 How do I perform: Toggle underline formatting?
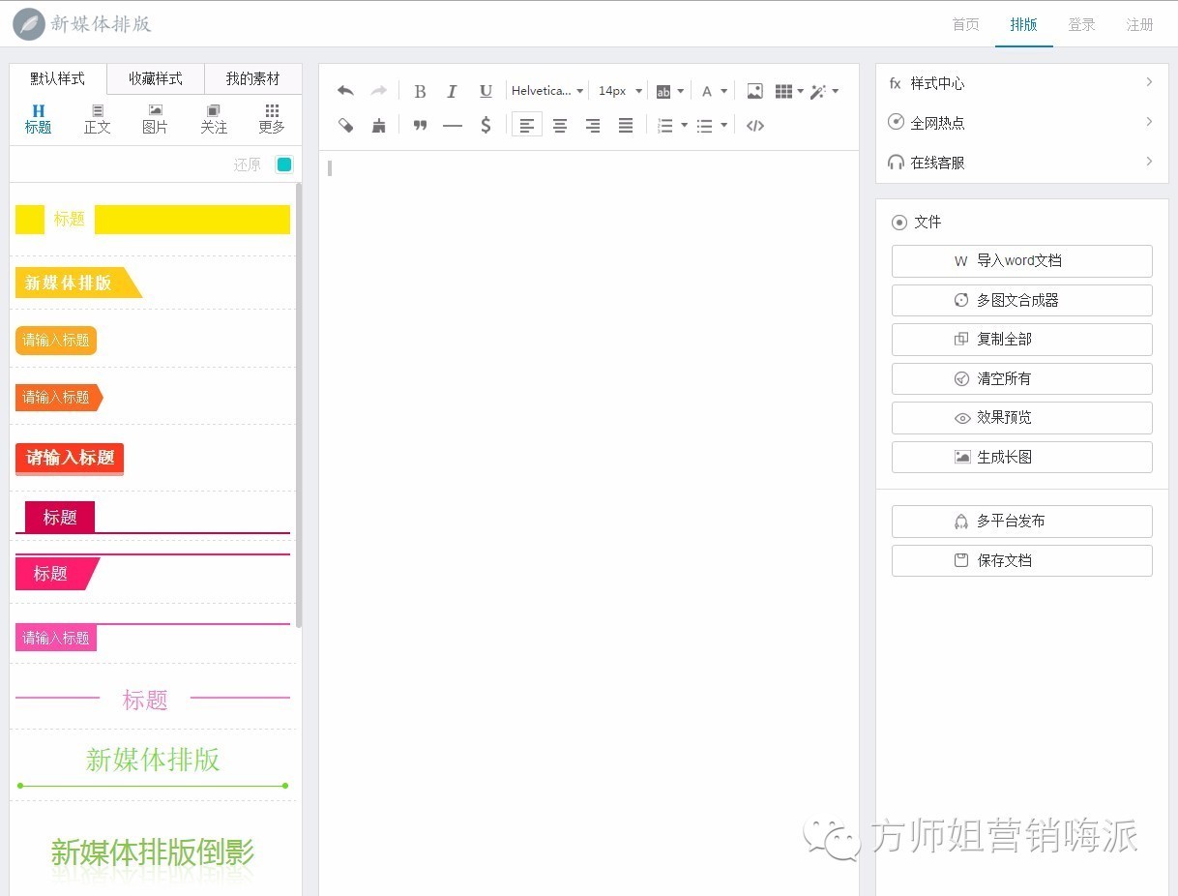(x=485, y=90)
